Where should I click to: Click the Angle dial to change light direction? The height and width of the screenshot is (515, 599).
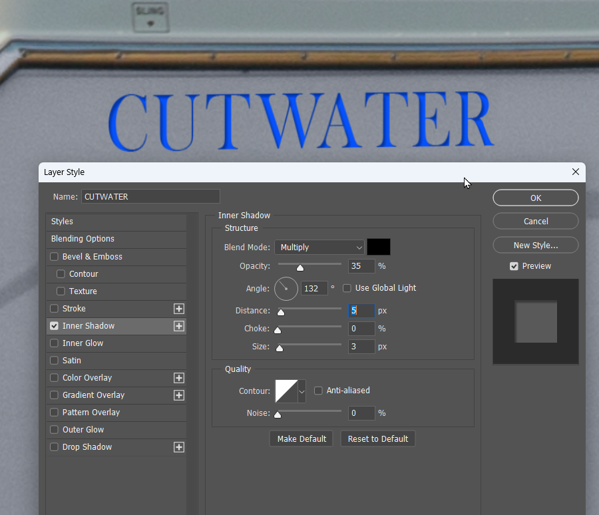pyautogui.click(x=286, y=288)
